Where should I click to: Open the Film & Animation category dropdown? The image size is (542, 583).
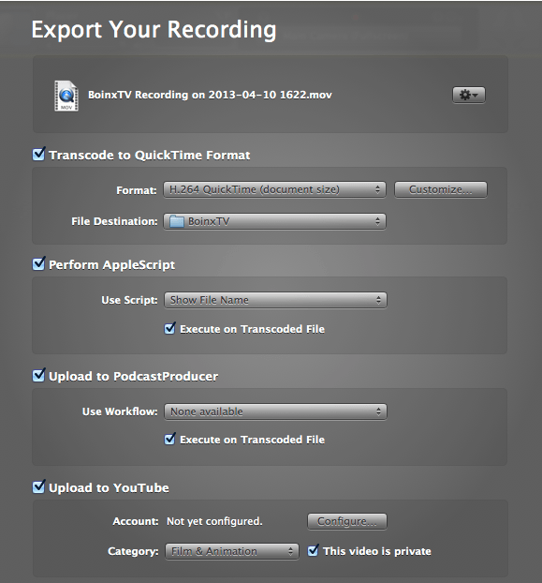(x=232, y=551)
